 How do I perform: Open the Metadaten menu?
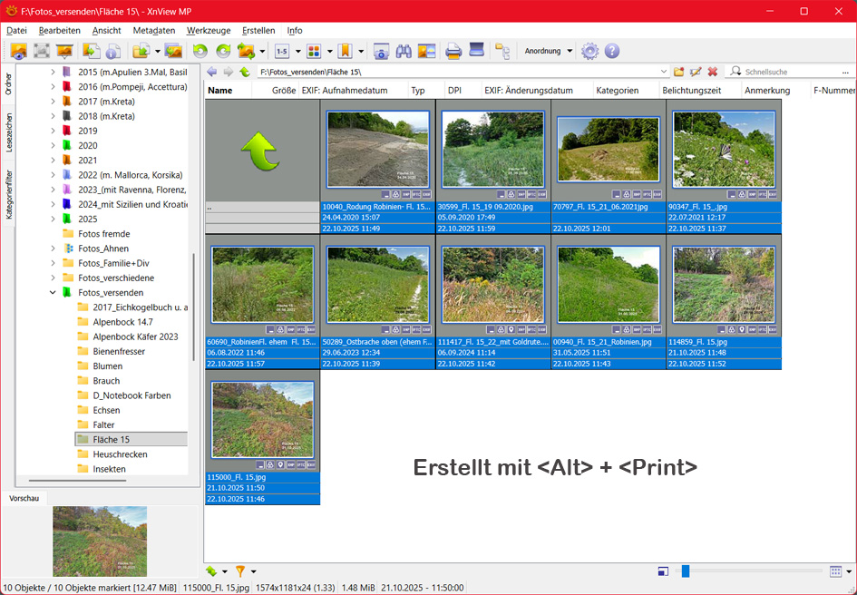click(153, 30)
